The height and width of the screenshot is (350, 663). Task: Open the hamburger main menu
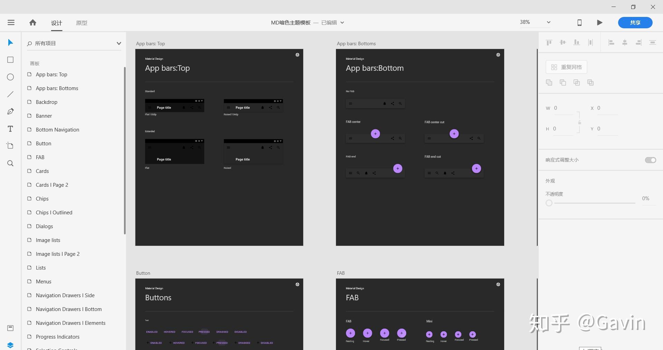tap(11, 22)
